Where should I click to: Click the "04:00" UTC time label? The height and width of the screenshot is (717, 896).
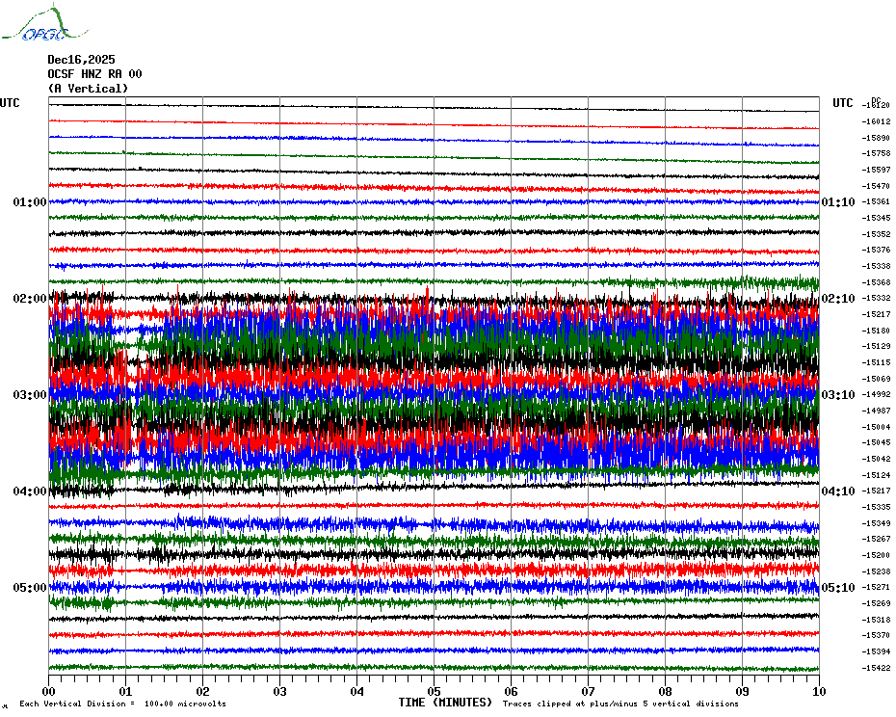tap(30, 491)
